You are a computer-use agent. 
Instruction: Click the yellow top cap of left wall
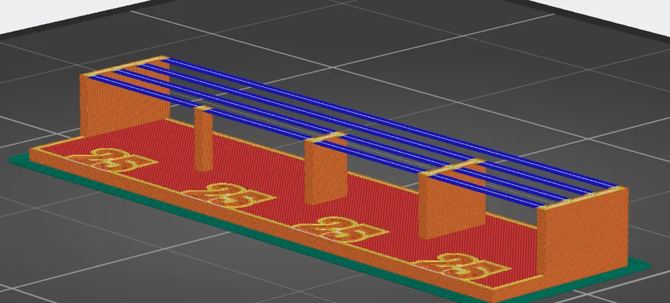pyautogui.click(x=124, y=66)
